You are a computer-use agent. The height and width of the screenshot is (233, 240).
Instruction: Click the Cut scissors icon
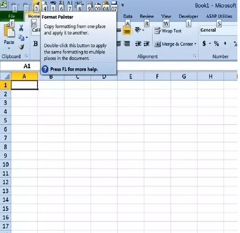click(21, 28)
